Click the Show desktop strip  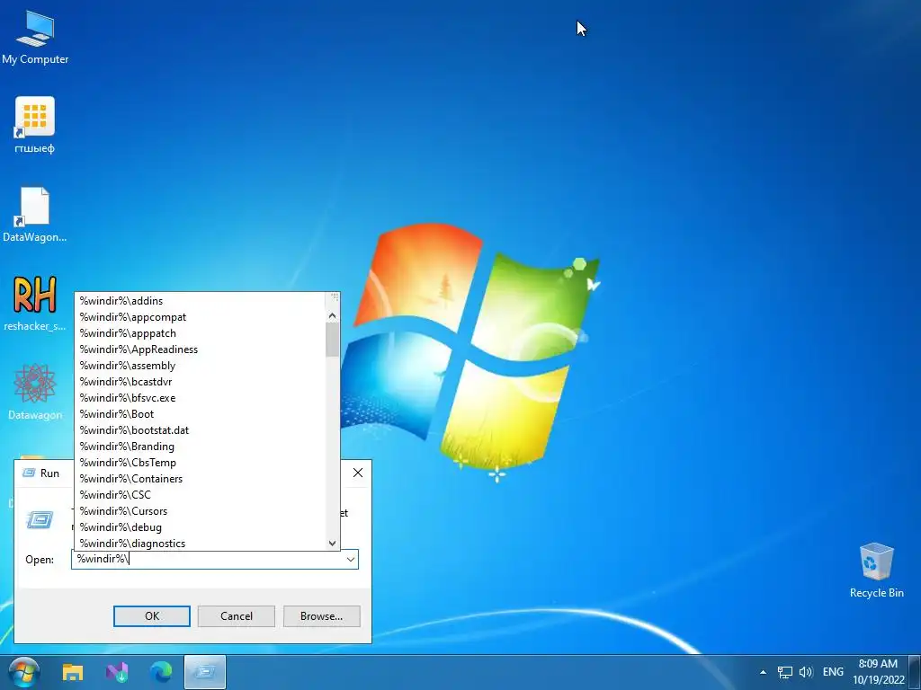916,672
